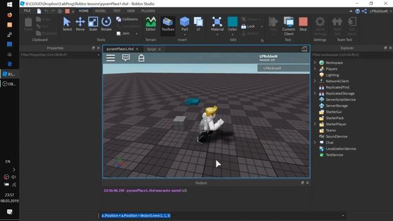Viewport: 393px width, 221px height.
Task: Expand the NetworkClient node
Action: coord(315,81)
